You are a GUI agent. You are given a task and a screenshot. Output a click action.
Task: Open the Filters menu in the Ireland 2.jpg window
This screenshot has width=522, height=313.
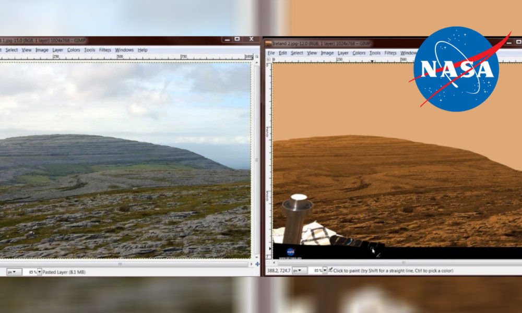[x=390, y=53]
